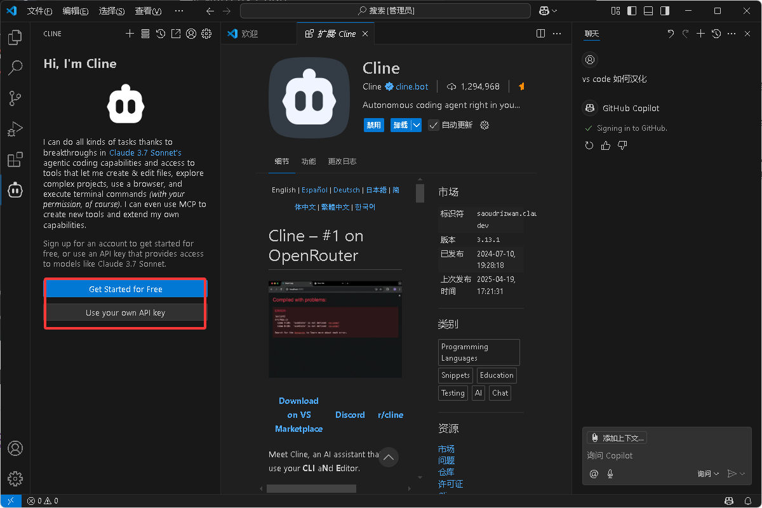
Task: Open Cline MCP servers icon
Action: click(145, 34)
